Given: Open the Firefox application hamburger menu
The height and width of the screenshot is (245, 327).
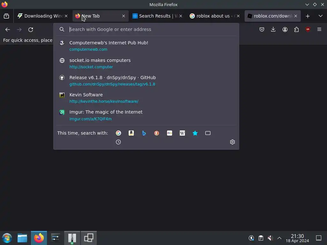Looking at the screenshot, I should click(319, 29).
